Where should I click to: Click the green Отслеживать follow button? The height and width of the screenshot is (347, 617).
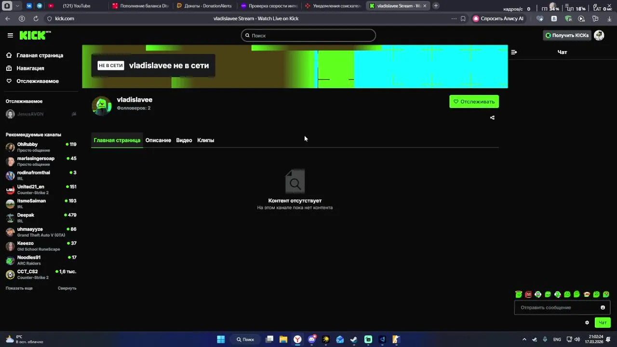coord(474,102)
